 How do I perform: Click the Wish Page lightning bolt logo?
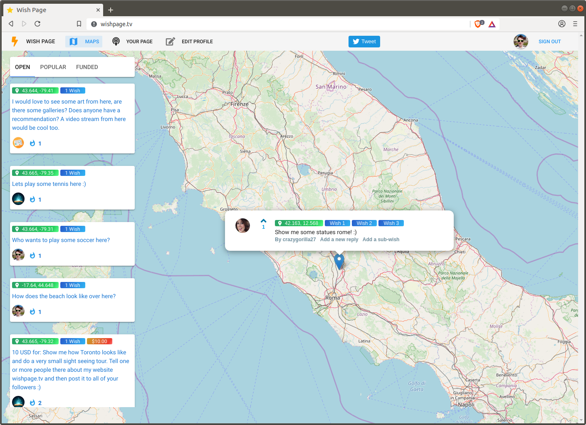tap(15, 41)
